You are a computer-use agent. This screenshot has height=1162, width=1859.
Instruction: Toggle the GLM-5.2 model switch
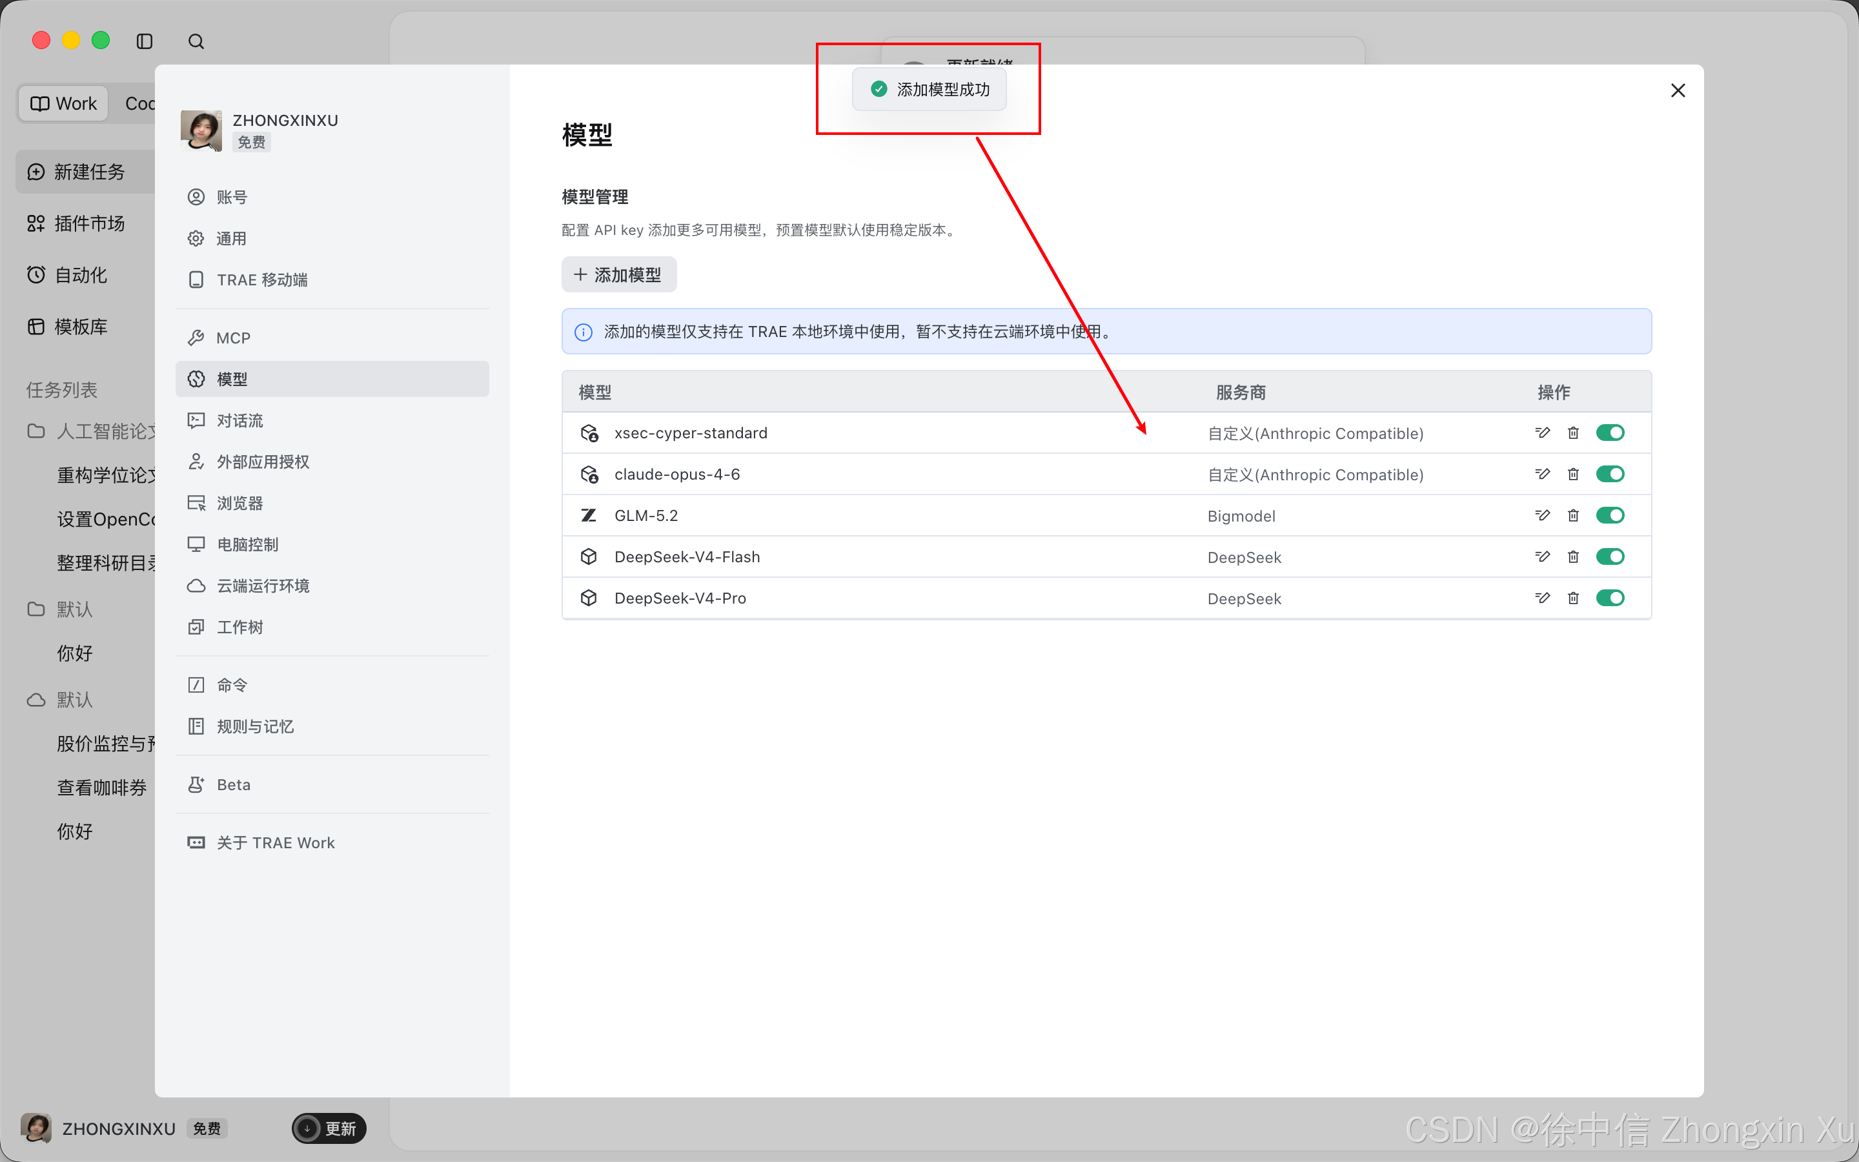coord(1610,515)
